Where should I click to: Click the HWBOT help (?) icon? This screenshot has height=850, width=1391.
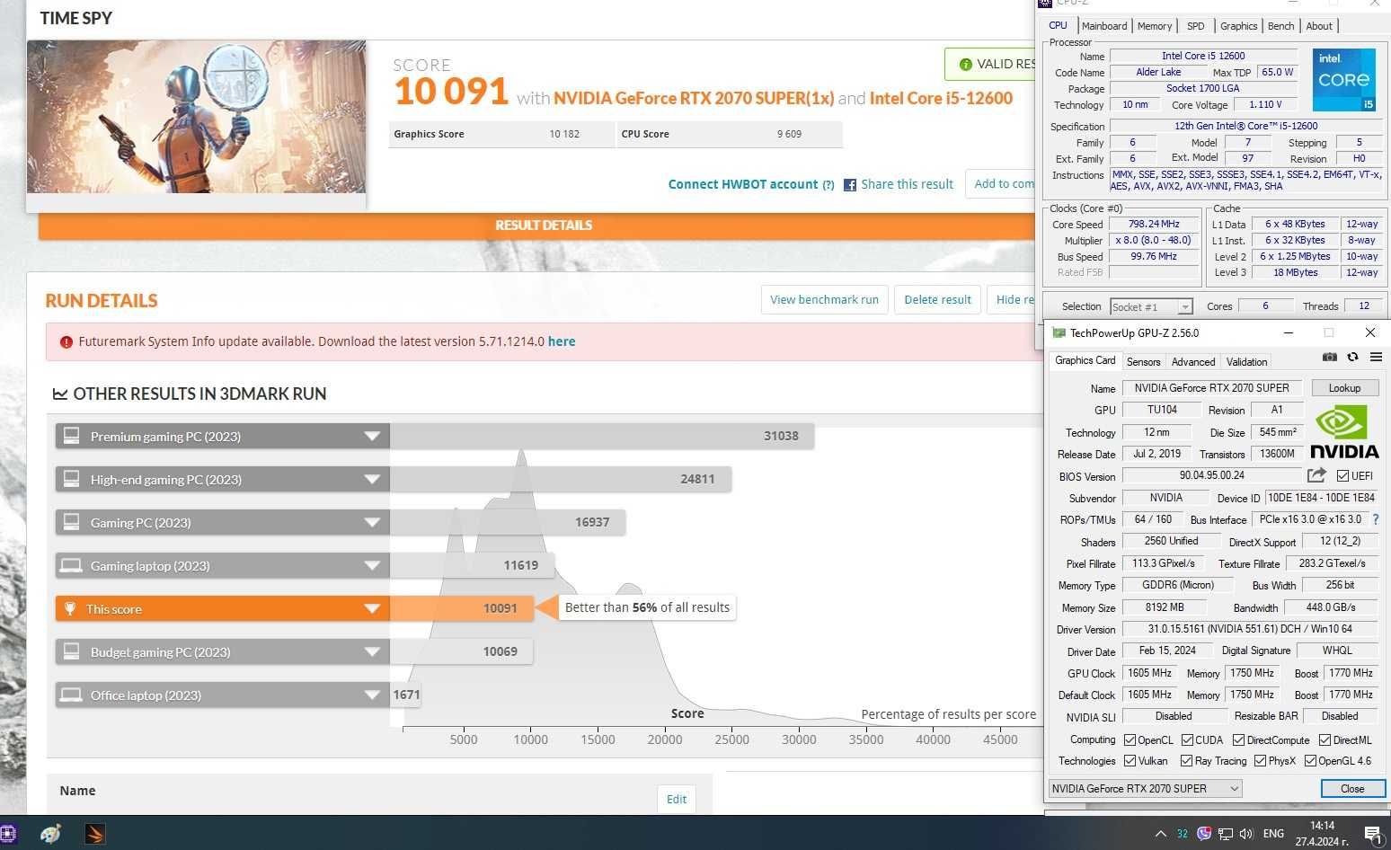pos(828,185)
